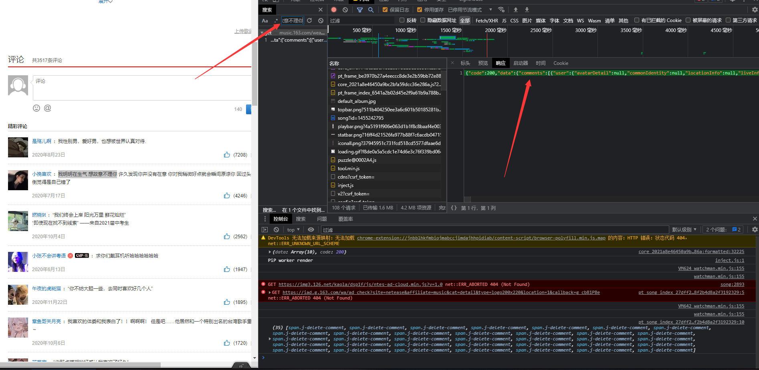Click the network 过滤 filter input
Screen dimensions: 759x370
coord(362,20)
